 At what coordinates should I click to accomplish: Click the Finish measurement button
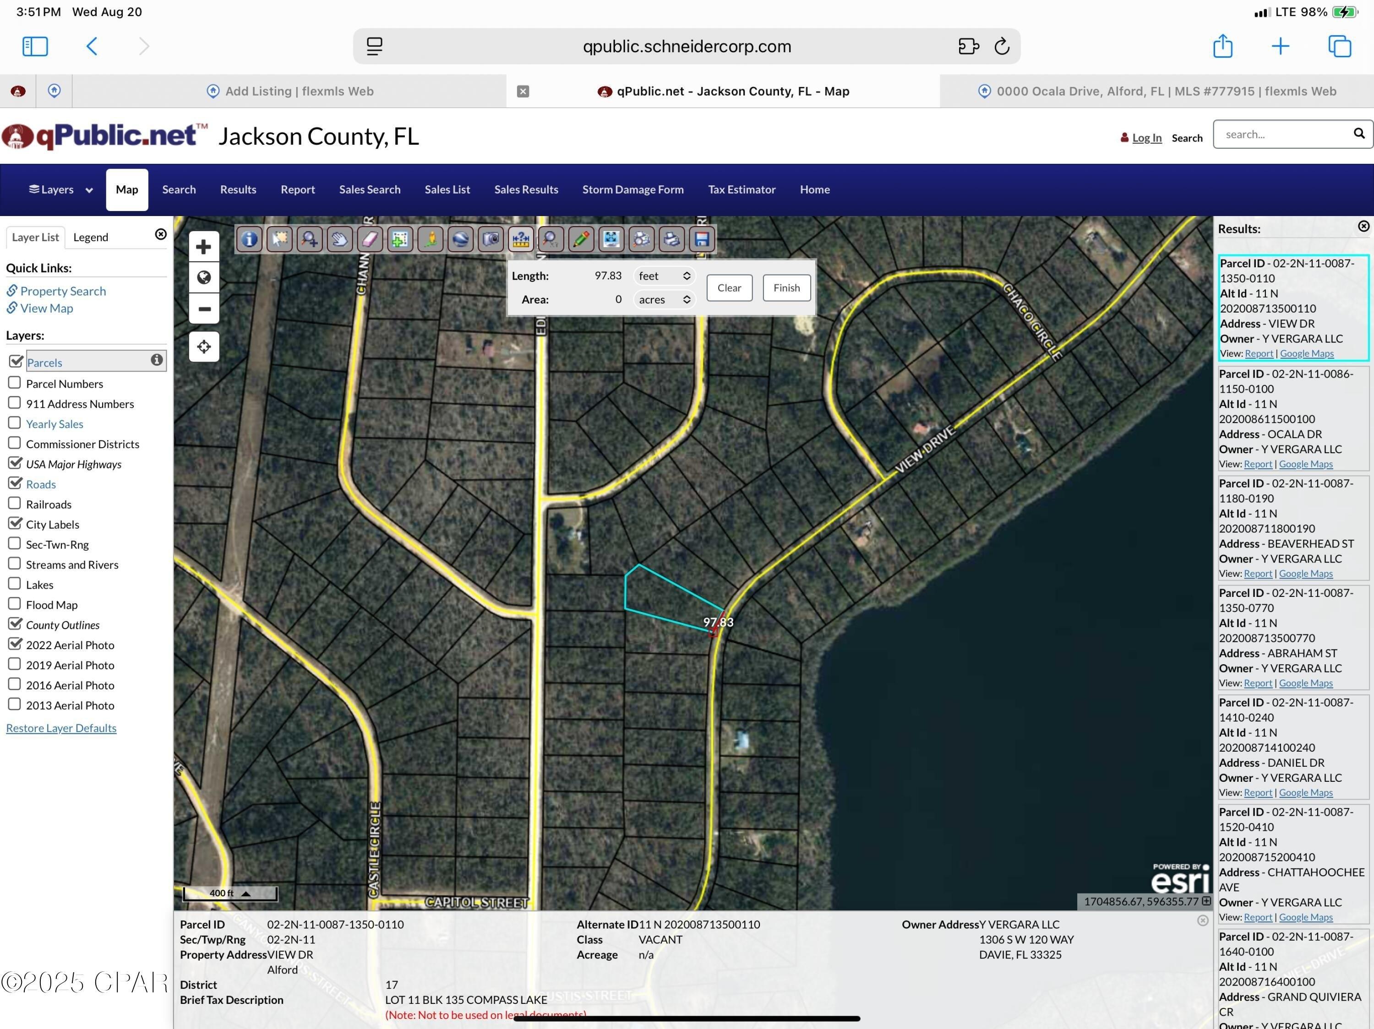coord(786,287)
